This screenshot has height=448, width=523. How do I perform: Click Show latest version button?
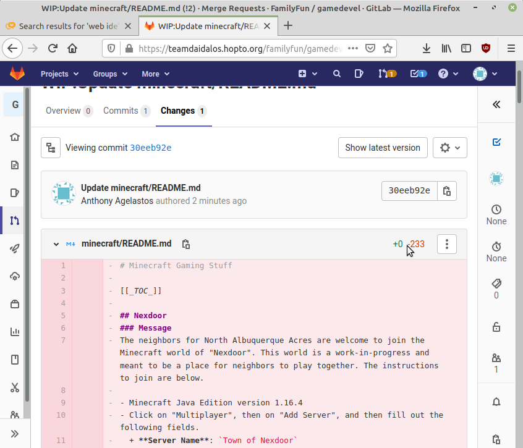pyautogui.click(x=383, y=148)
